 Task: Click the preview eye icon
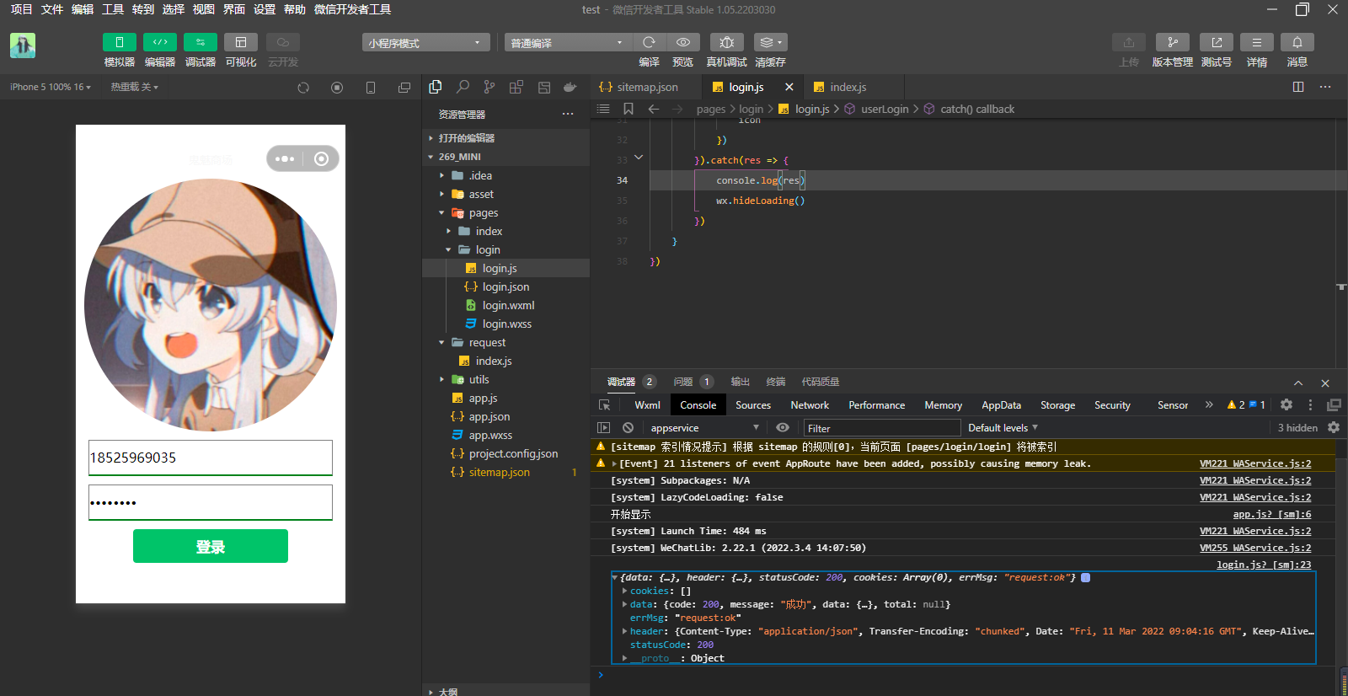[x=682, y=42]
